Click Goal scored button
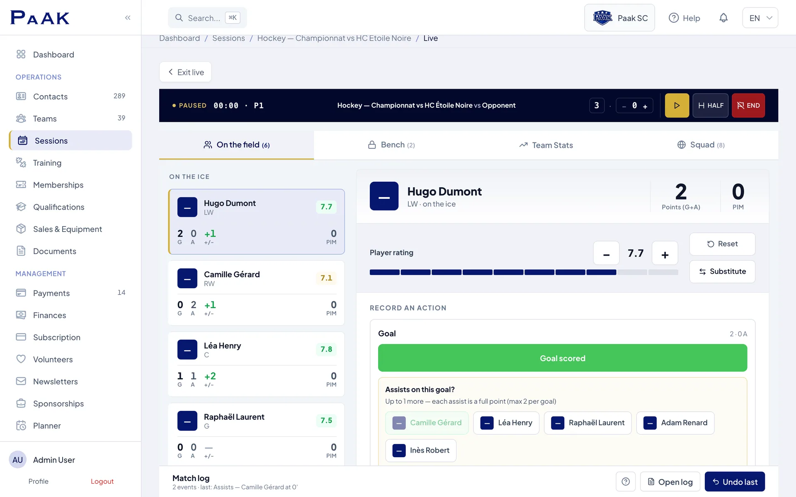The image size is (796, 497). click(x=563, y=358)
